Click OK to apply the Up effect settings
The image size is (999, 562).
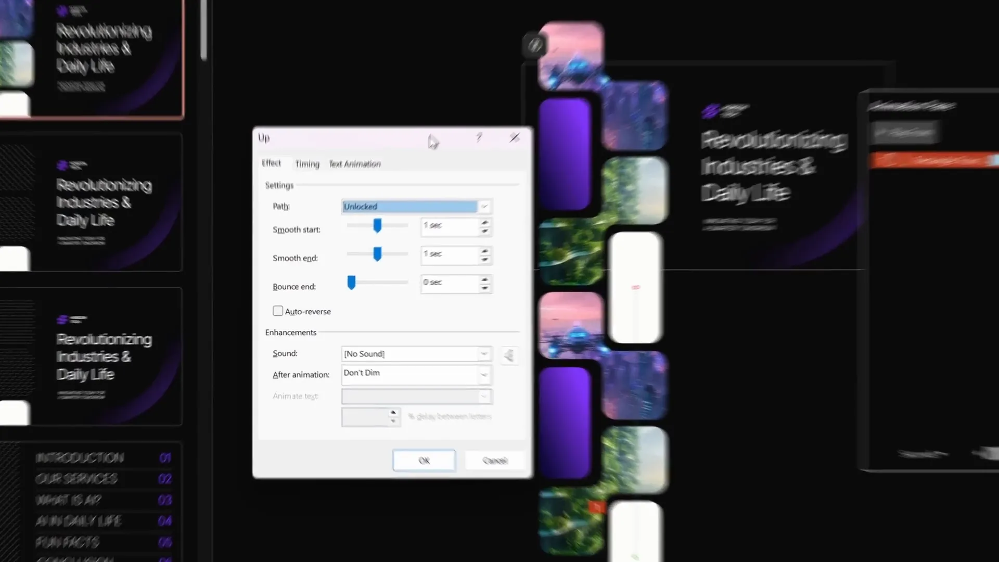click(424, 460)
